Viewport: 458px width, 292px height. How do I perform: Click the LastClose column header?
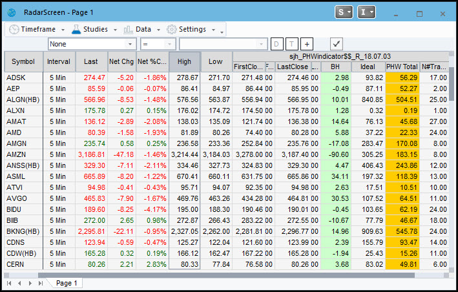coord(293,67)
